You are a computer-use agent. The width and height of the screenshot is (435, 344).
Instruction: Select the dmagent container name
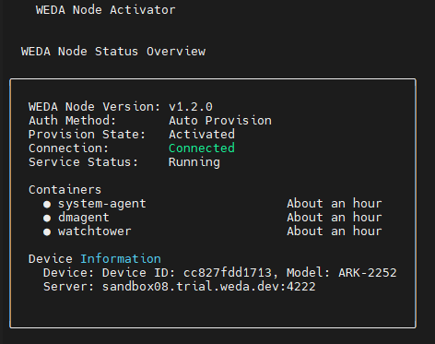click(84, 218)
